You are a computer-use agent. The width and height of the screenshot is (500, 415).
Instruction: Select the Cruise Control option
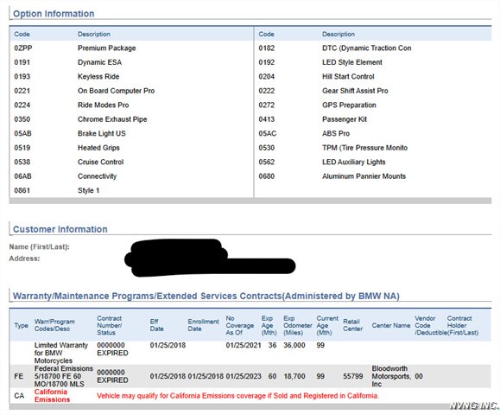[100, 162]
